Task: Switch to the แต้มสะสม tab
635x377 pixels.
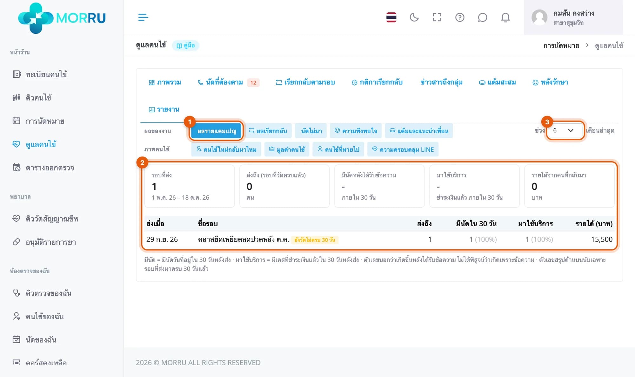Action: [x=498, y=83]
